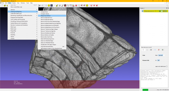This screenshot has height=91, width=169.
Task: Choose Merge Close Vertices filter
Action: 52,16
